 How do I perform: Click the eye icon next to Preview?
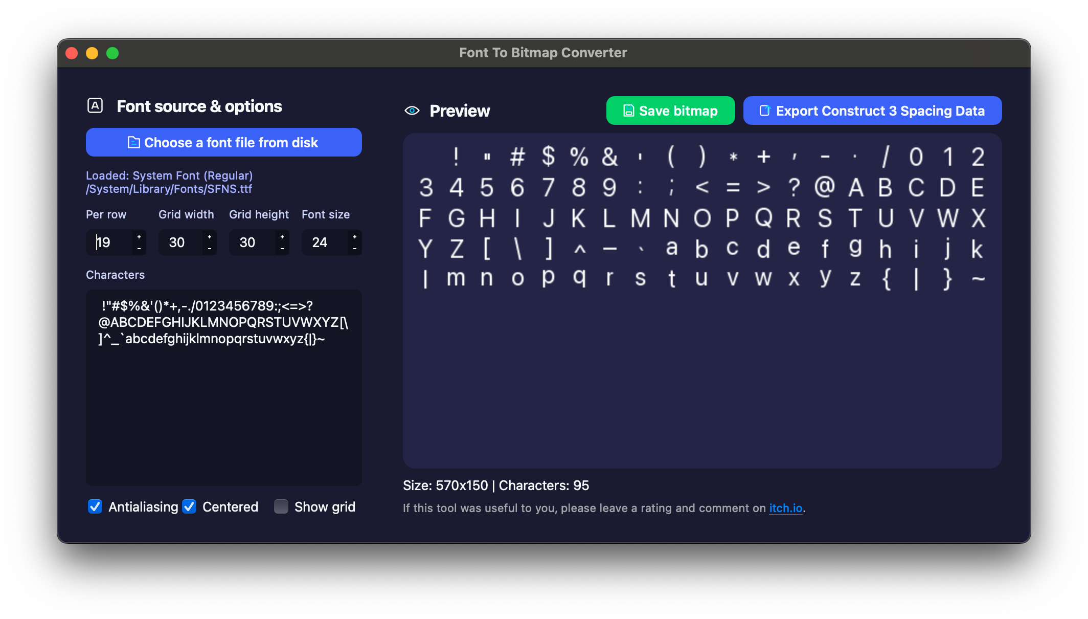[412, 110]
